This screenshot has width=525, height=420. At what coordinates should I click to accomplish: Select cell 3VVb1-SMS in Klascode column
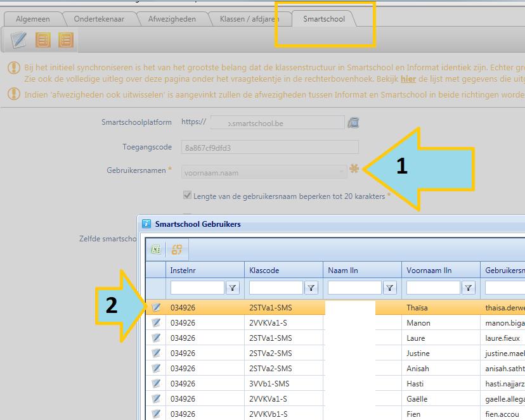click(x=283, y=383)
